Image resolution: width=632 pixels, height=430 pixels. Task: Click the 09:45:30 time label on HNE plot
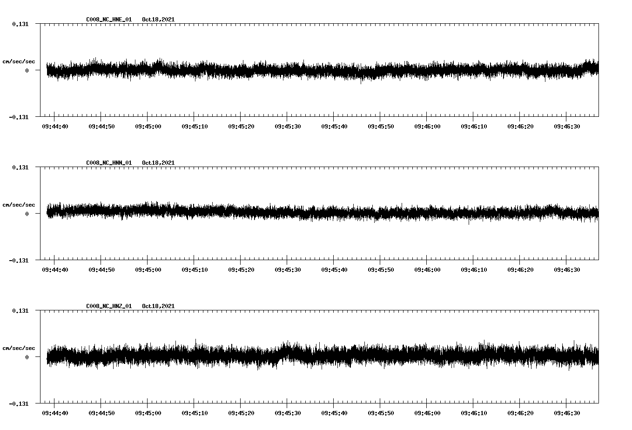(x=288, y=127)
